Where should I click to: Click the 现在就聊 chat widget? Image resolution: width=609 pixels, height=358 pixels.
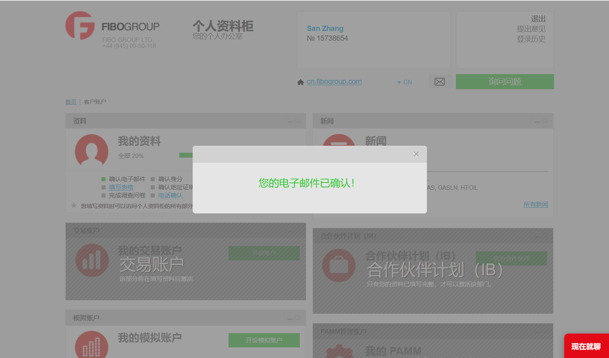click(x=586, y=347)
